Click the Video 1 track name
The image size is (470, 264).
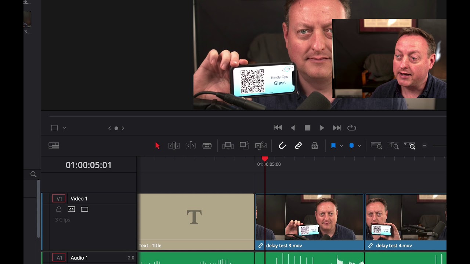coord(79,199)
